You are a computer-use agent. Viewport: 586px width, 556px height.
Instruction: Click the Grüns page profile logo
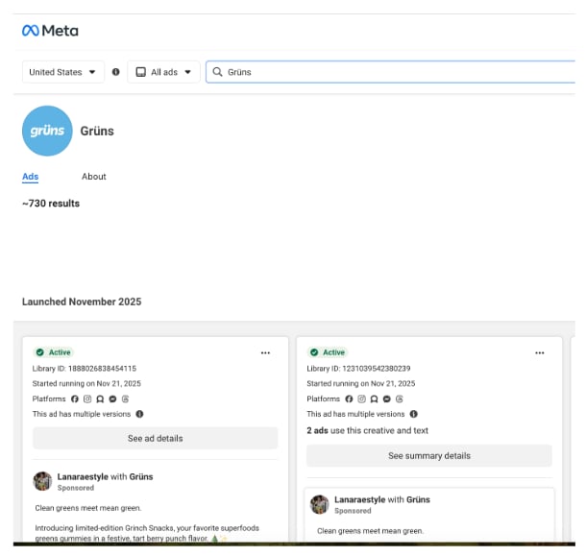pos(47,132)
